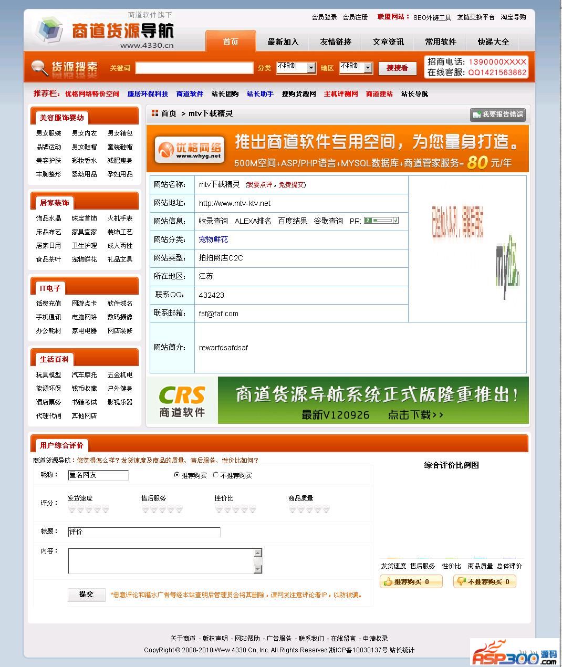The width and height of the screenshot is (562, 667).
Task: Click the 关键词 search input field
Action: (x=194, y=68)
